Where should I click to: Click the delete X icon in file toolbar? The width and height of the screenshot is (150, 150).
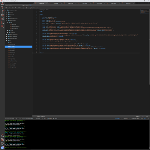pyautogui.click(x=15, y=8)
